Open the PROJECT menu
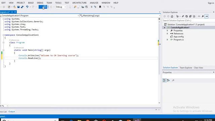 tap(21, 3)
